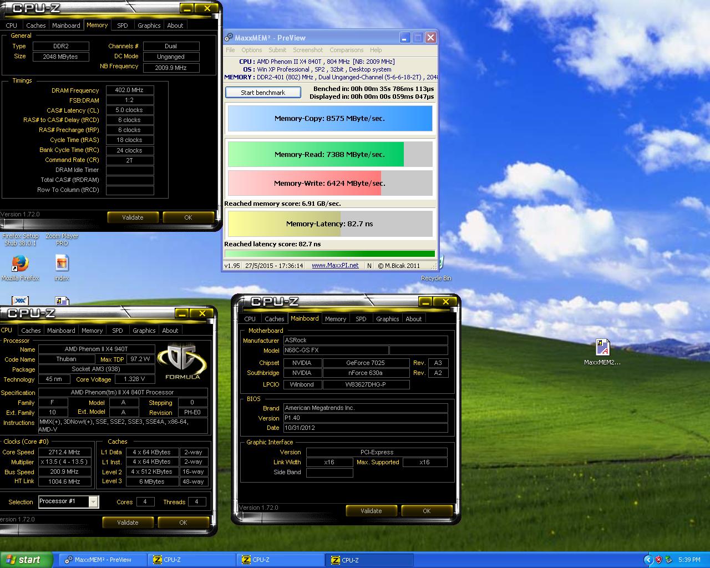The image size is (710, 568).
Task: Select CPU tab in mainboard CPU-Z window
Action: (250, 319)
